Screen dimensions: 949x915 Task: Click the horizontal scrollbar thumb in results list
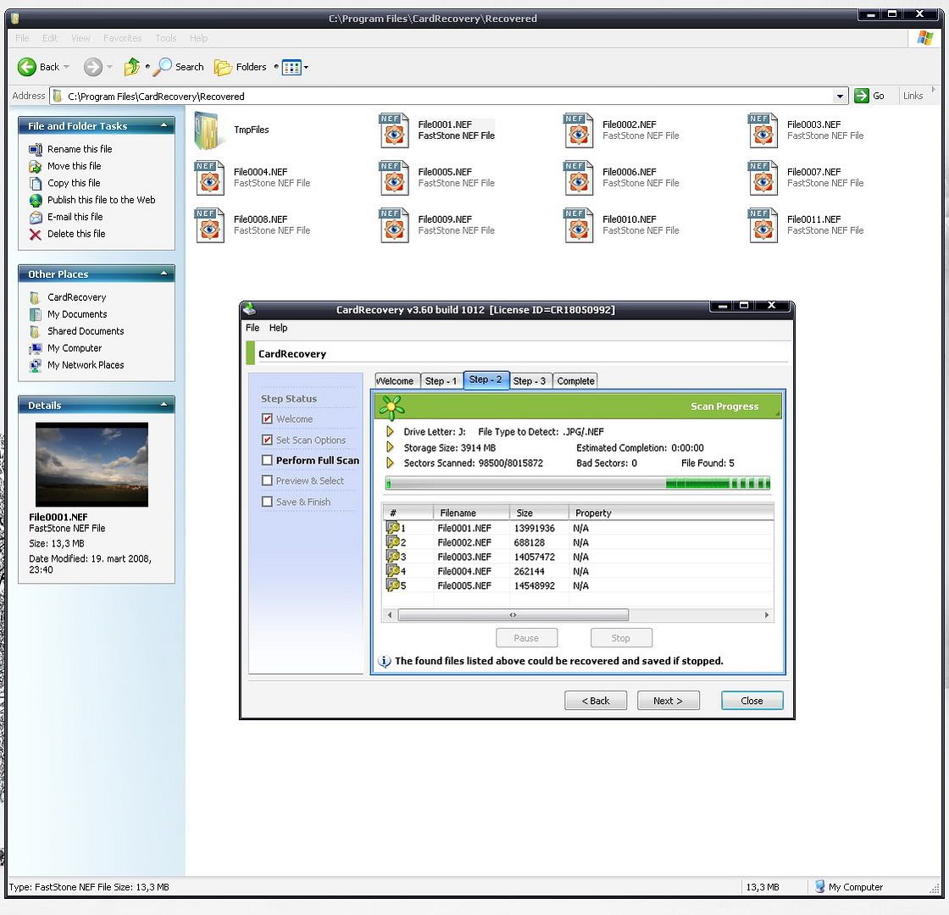(x=513, y=615)
